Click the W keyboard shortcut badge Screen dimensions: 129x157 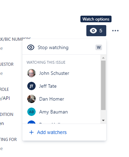(x=99, y=47)
